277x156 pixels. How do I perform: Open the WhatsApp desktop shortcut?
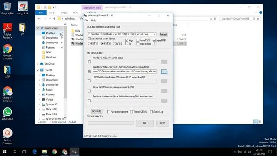pyautogui.click(x=7, y=114)
